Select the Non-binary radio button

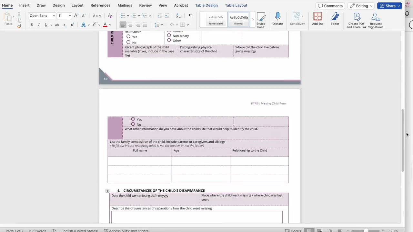[169, 36]
